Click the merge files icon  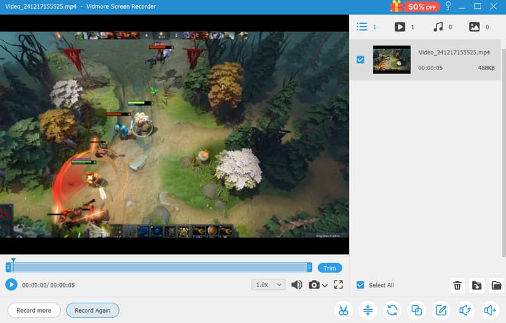click(x=417, y=310)
